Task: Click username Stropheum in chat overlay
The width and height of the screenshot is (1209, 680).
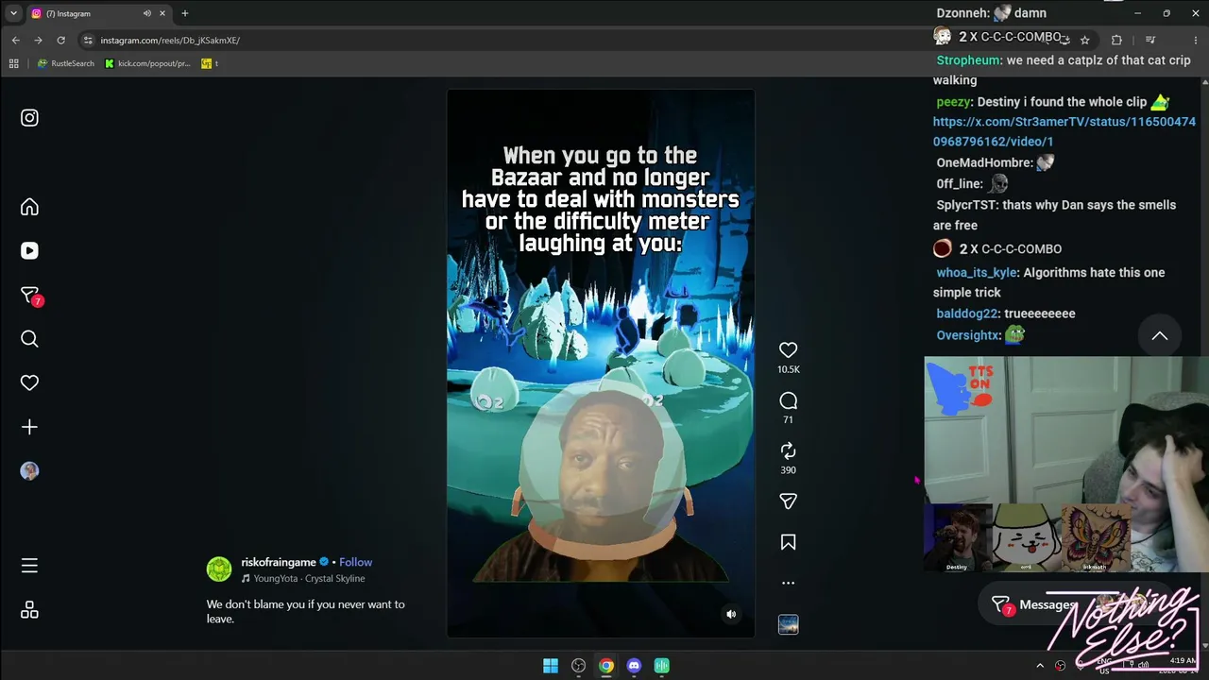Action: pyautogui.click(x=967, y=59)
